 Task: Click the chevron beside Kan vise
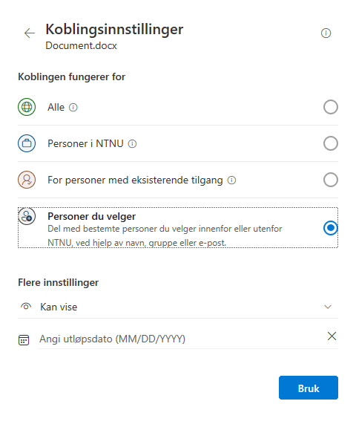coord(328,307)
